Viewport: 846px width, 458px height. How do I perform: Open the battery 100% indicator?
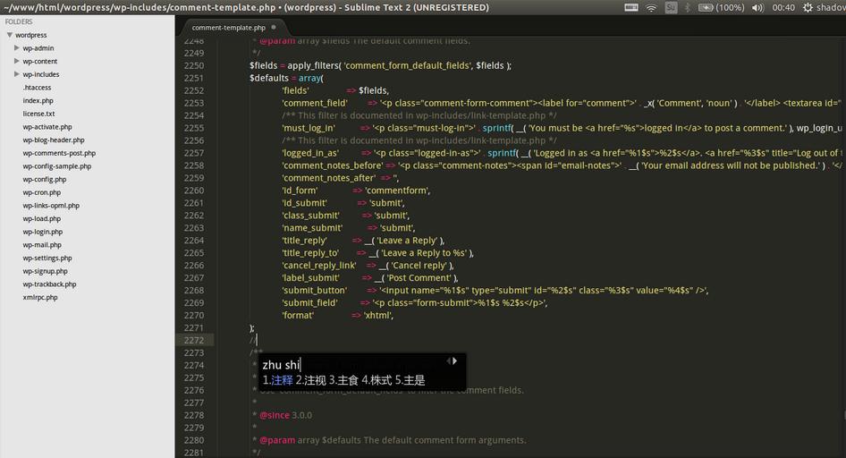click(722, 7)
